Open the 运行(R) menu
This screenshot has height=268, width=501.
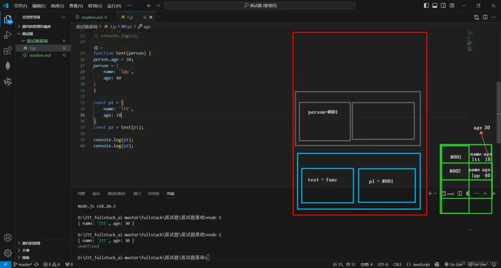114,6
